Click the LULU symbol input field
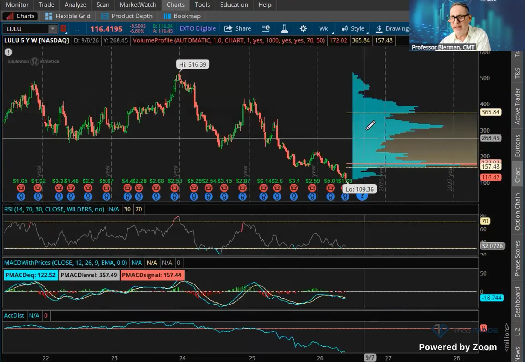 pos(25,29)
